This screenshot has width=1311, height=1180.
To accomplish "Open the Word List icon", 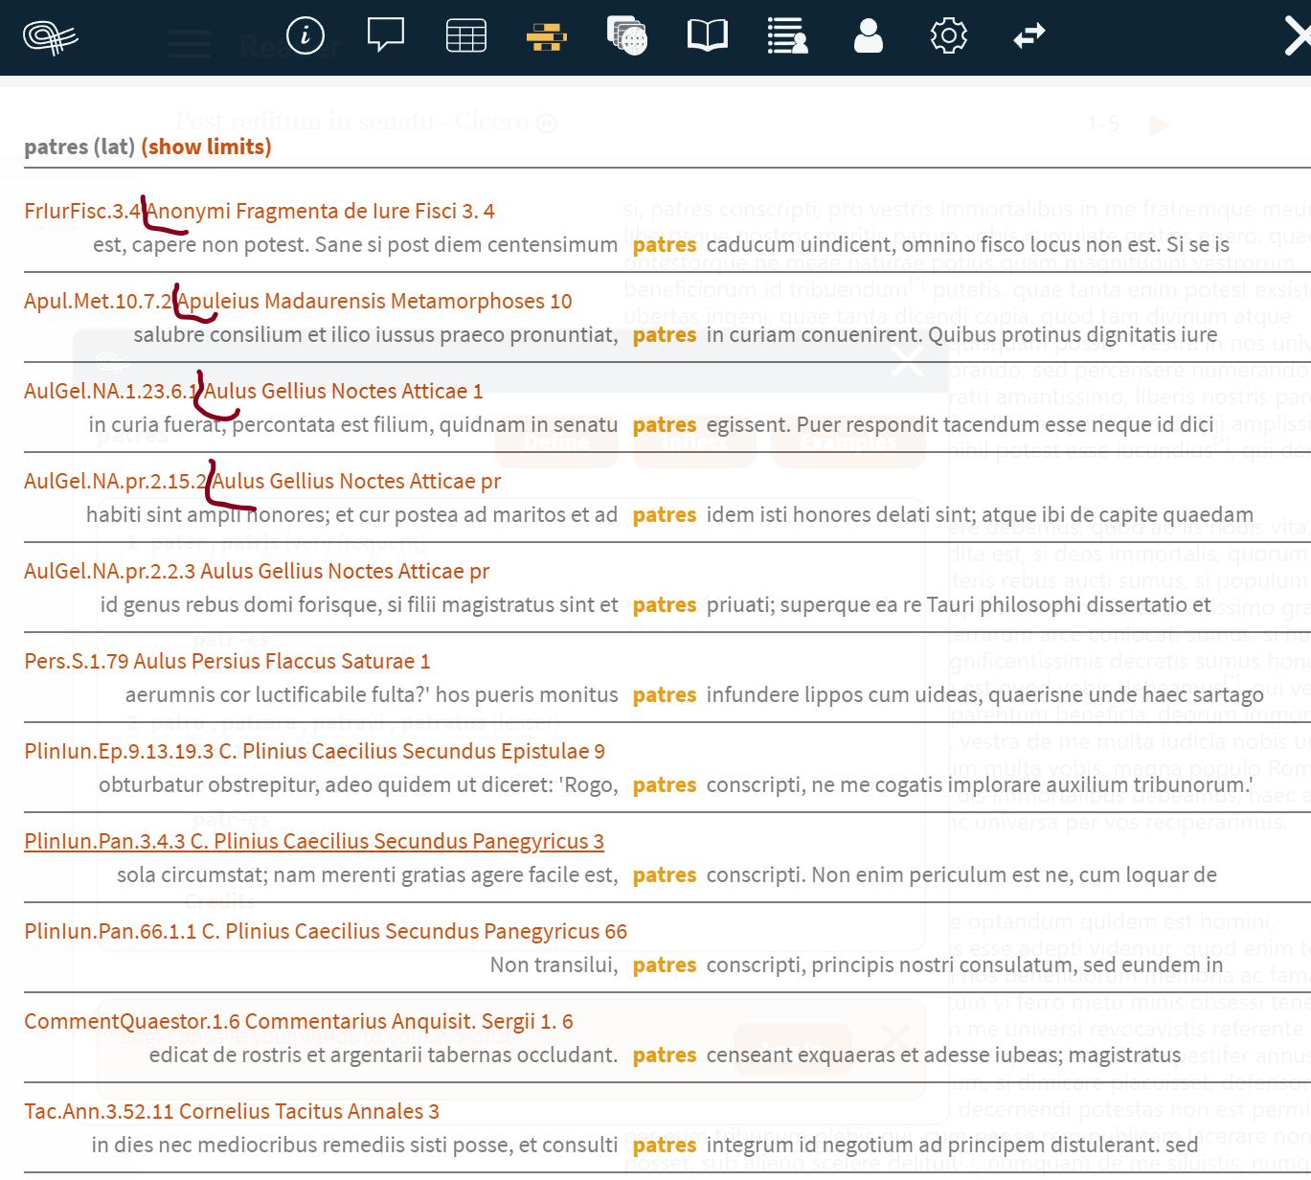I will tap(787, 36).
